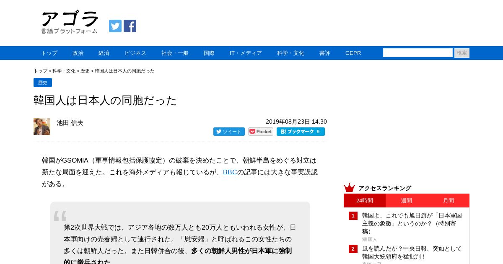503x264 pixels.
Task: Click トップ in the breadcrumb
Action: 40,71
